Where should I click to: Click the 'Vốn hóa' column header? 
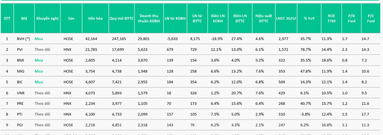coord(95,18)
